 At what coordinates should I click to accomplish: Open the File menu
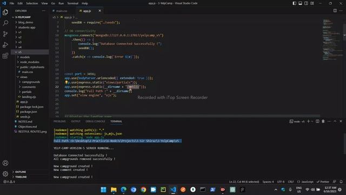tap(12, 3)
